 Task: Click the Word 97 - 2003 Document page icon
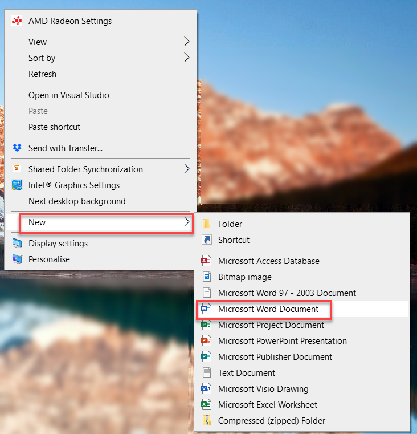tap(207, 293)
